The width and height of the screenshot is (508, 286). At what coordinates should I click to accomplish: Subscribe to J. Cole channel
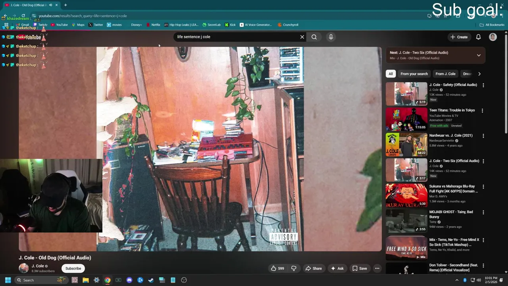73,269
